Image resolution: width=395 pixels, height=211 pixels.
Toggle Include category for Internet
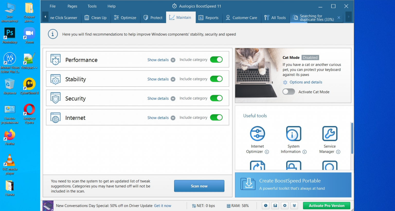point(216,117)
